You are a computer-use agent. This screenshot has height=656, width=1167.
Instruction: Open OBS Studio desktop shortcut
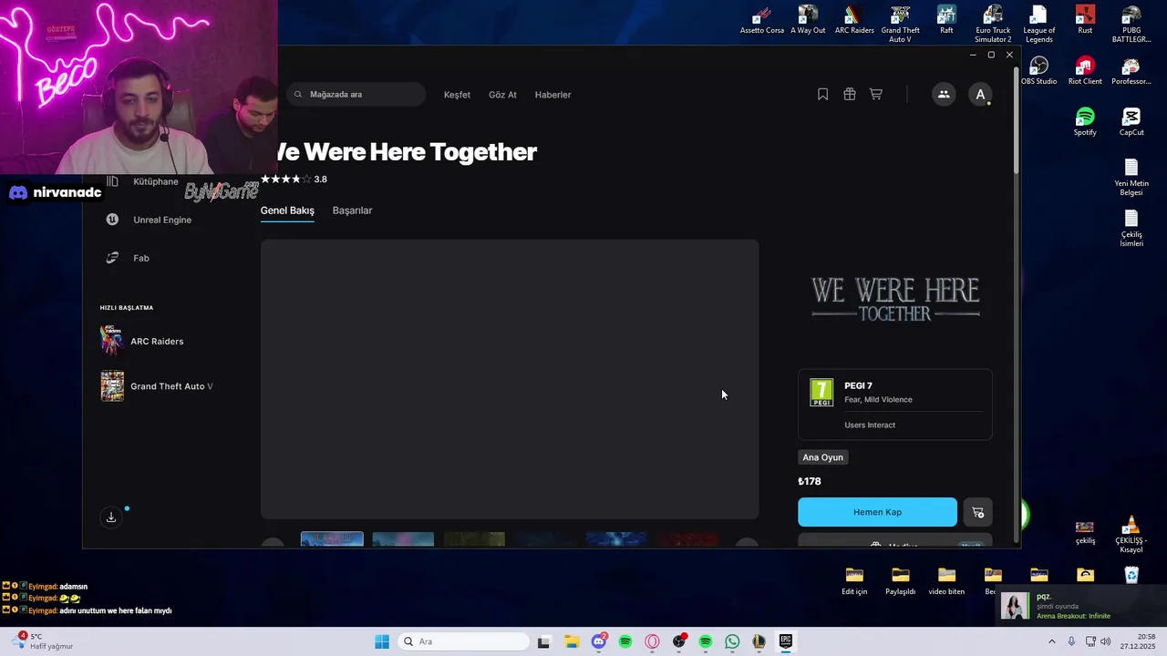pos(1038,72)
